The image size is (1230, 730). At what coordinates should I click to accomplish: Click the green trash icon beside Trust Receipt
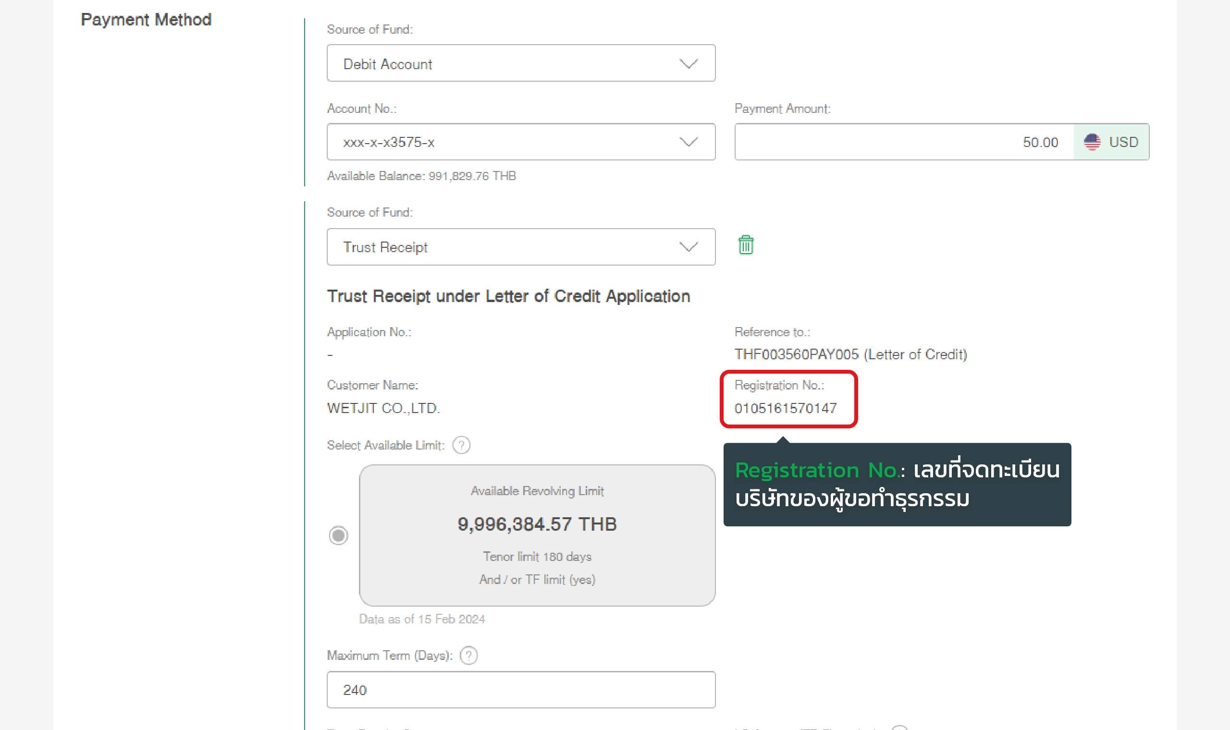pyautogui.click(x=745, y=245)
